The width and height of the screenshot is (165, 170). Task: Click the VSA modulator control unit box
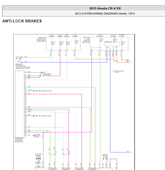coord(20,104)
